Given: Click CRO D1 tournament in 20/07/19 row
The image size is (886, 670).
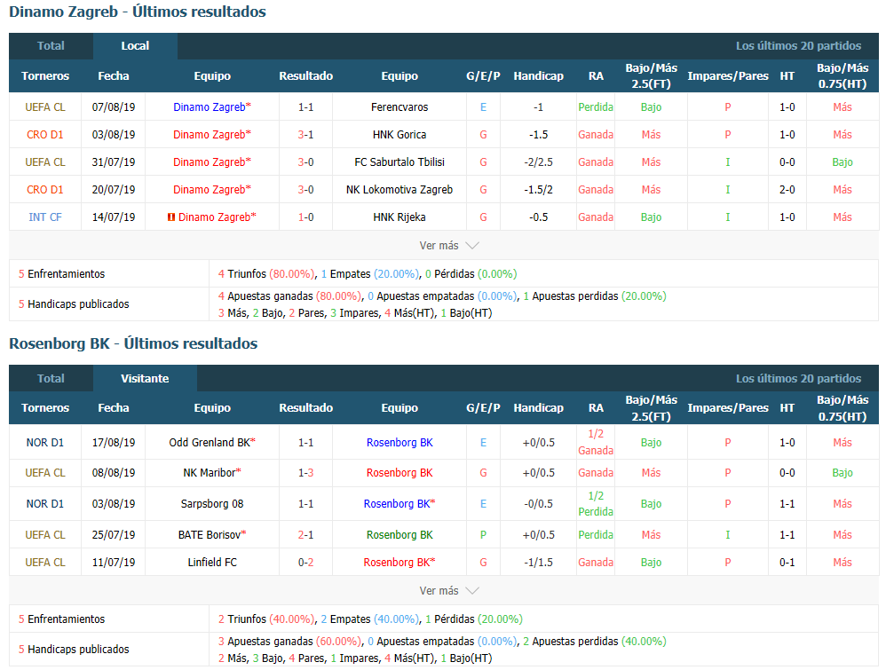Looking at the screenshot, I should [45, 190].
